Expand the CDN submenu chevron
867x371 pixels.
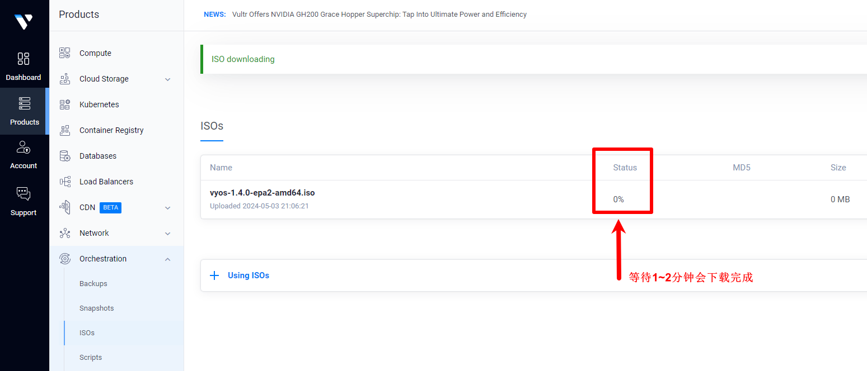(x=167, y=208)
